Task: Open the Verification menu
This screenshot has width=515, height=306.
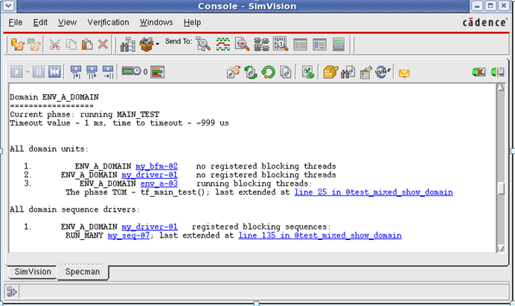Action: [108, 22]
